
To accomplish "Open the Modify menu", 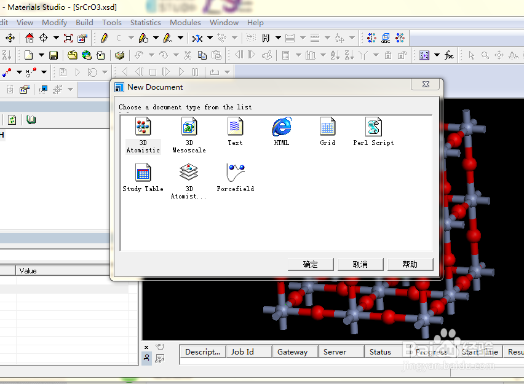I will pos(54,22).
